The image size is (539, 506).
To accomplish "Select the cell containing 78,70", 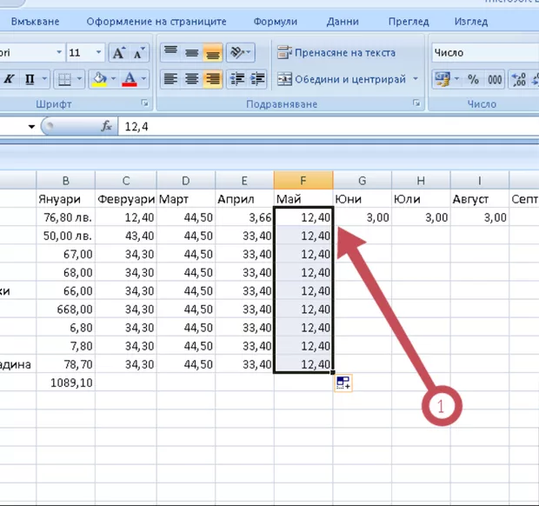I will click(66, 364).
